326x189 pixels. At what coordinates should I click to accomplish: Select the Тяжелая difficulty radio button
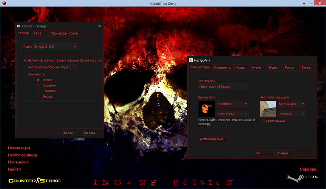tap(38, 91)
